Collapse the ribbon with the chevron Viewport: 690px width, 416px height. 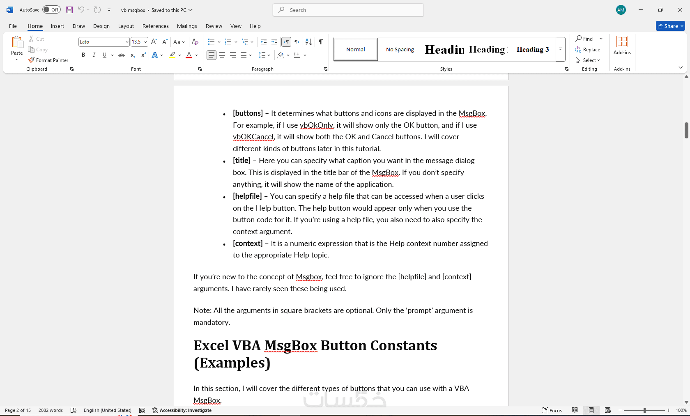coord(681,68)
